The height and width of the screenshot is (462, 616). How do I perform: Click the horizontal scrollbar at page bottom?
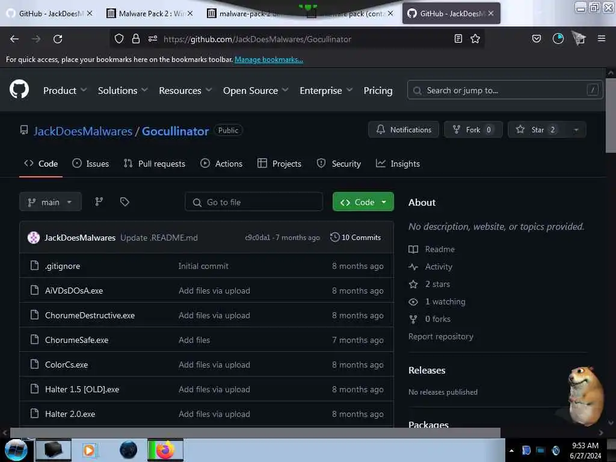255,433
